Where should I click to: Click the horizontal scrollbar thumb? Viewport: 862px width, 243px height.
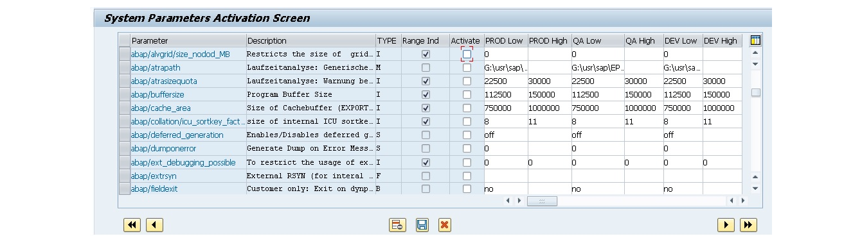click(x=541, y=201)
